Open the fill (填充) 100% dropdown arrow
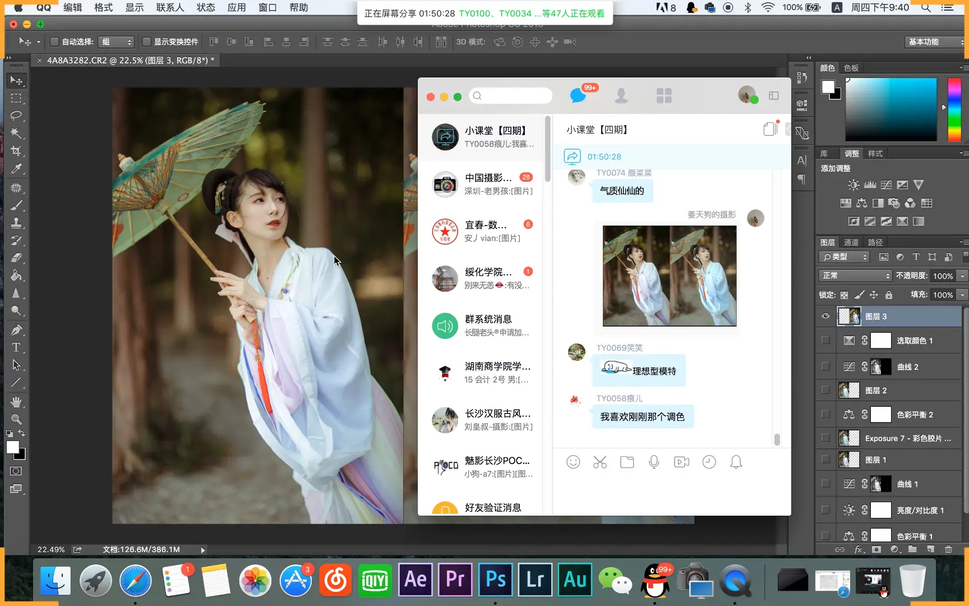 point(963,295)
